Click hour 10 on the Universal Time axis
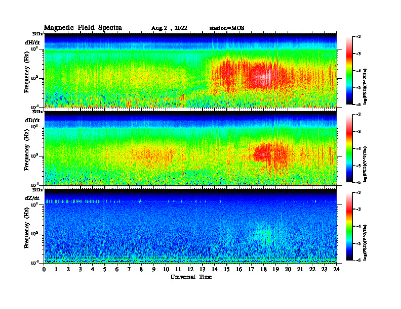The image size is (401, 309). point(166,269)
